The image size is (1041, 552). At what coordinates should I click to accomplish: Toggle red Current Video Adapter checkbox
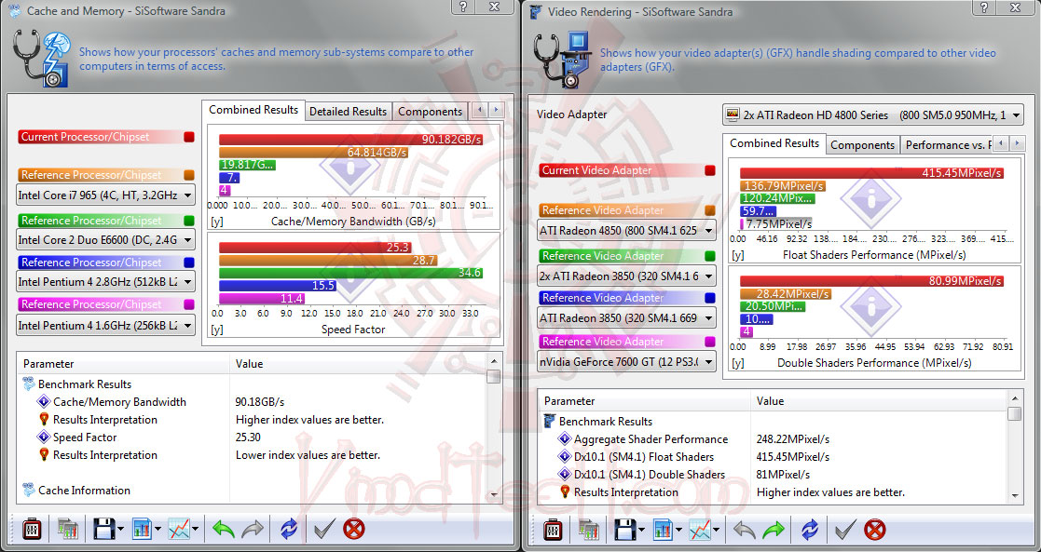pos(710,170)
